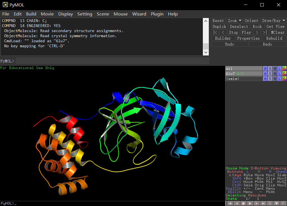
Task: Click the F fullscreen icon in bottom bar
Action: tap(283, 203)
